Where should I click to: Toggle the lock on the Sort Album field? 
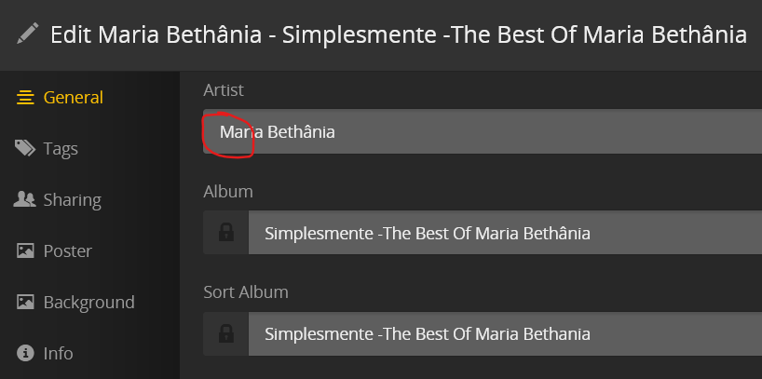click(225, 333)
